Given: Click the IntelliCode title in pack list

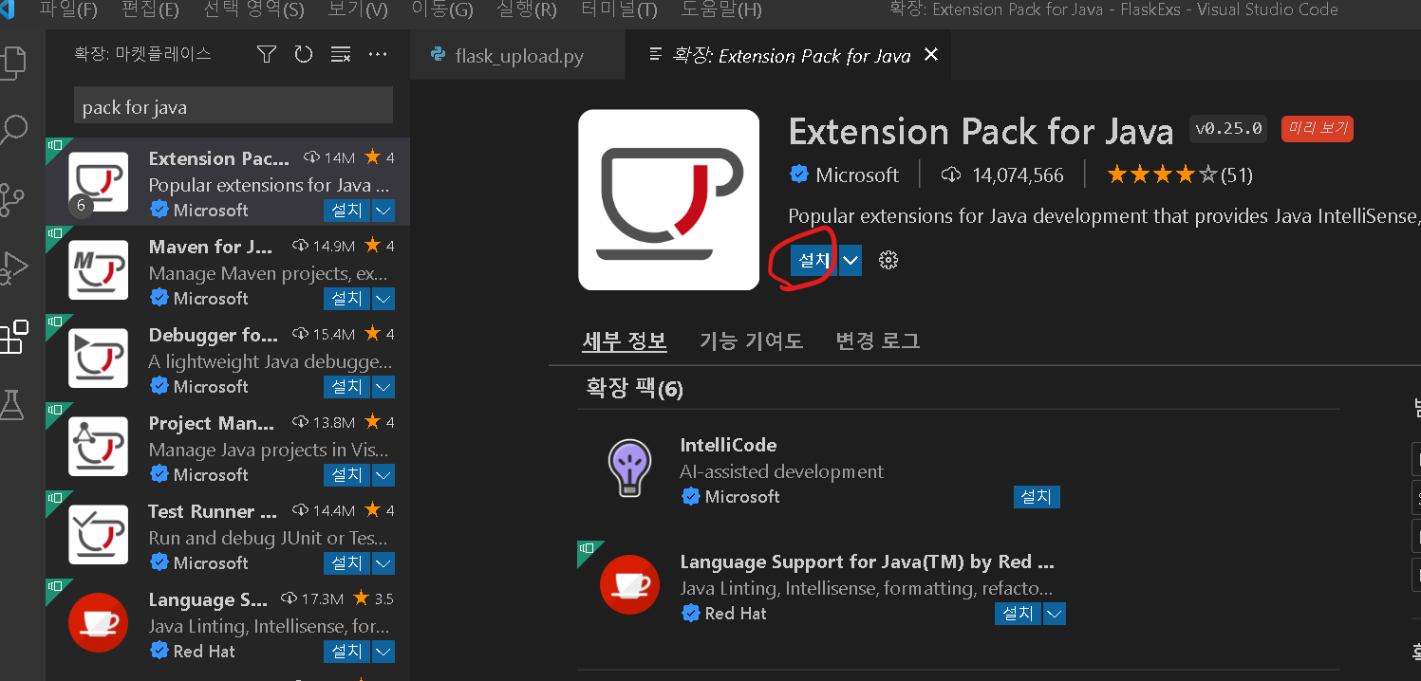Looking at the screenshot, I should [x=728, y=446].
